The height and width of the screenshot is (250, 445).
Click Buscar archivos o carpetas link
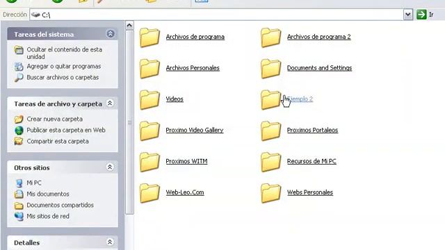pos(63,77)
